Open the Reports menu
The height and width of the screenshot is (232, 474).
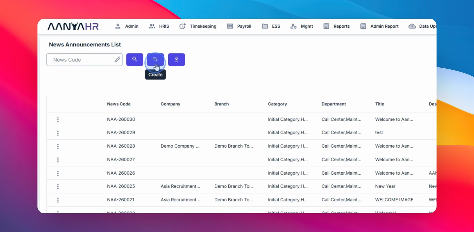(336, 26)
